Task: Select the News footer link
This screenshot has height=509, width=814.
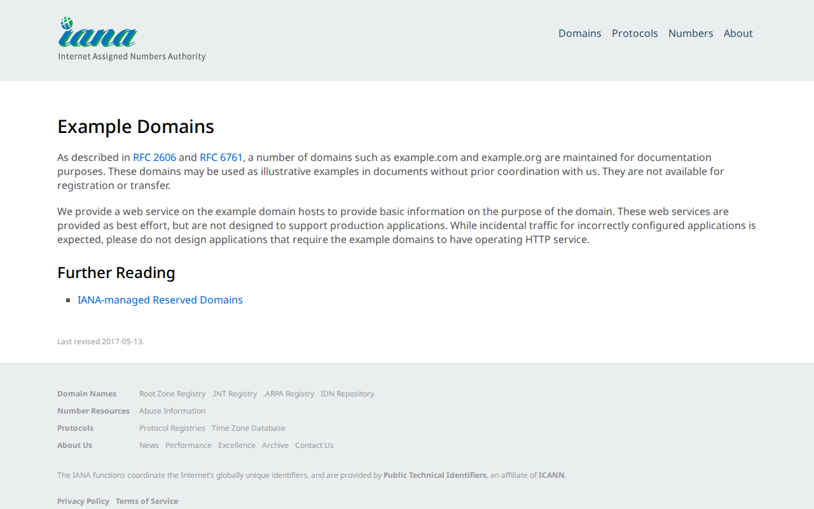Action: tap(149, 445)
